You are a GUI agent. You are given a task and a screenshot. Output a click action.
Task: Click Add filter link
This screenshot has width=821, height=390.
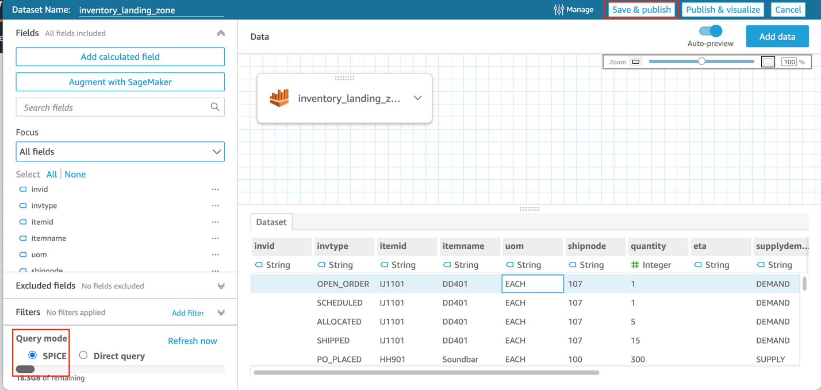(188, 313)
